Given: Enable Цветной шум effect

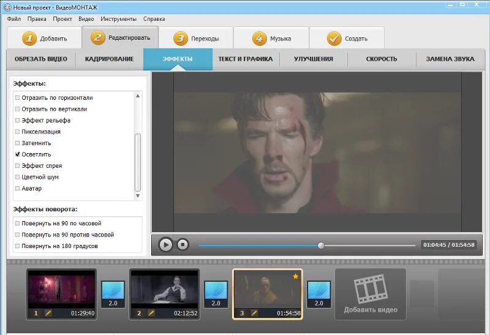Looking at the screenshot, I should [18, 177].
